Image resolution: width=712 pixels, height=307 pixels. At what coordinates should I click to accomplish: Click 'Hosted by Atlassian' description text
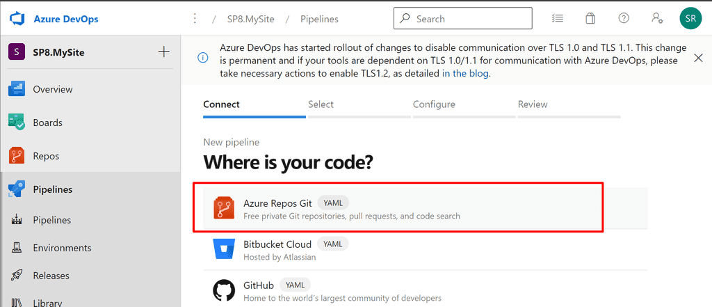(x=280, y=257)
